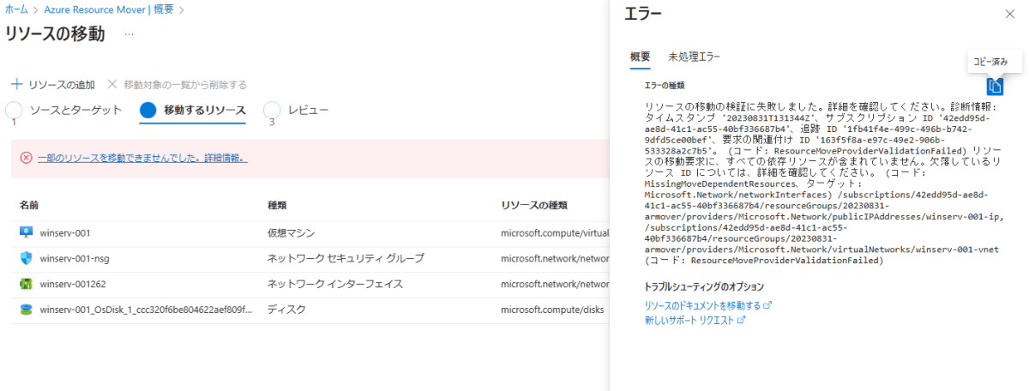Copy error details with the copy icon
This screenshot has height=391, width=1029.
coord(995,86)
